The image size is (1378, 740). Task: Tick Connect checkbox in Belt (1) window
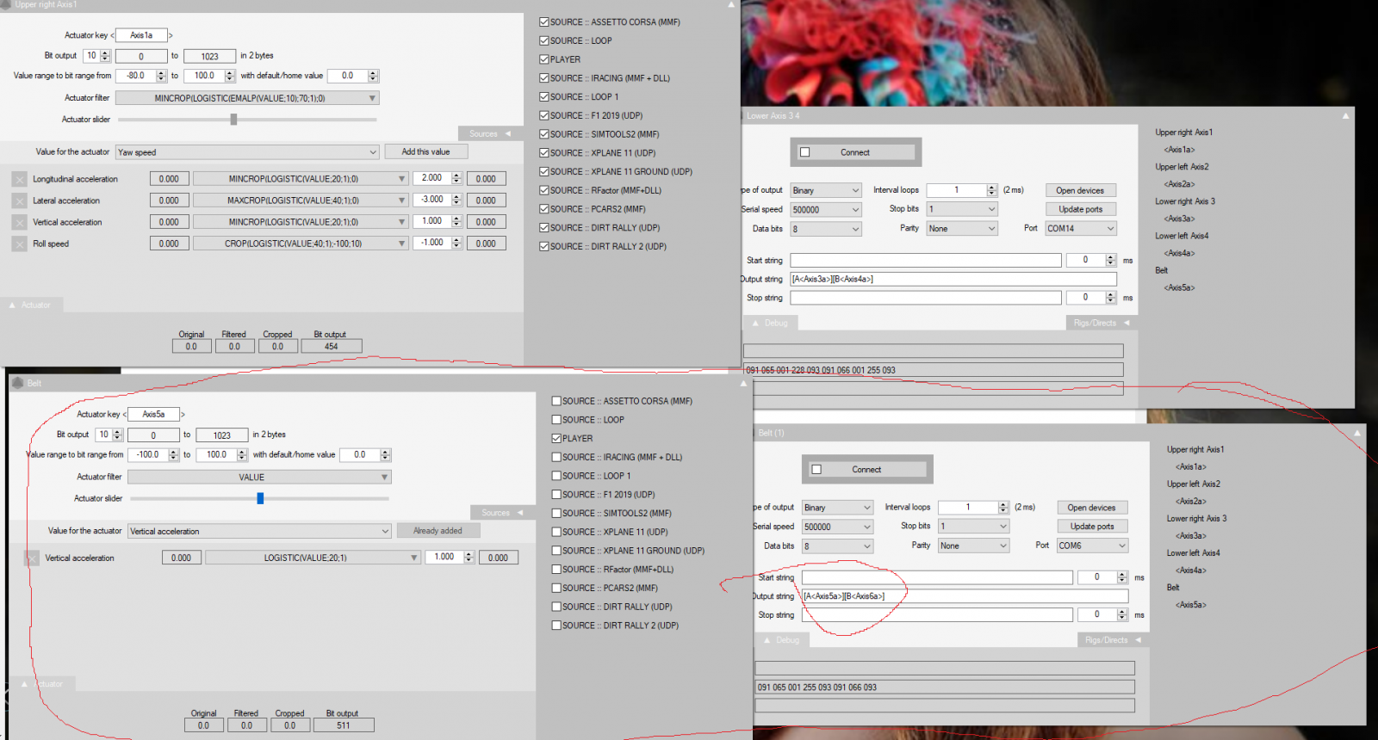(816, 470)
